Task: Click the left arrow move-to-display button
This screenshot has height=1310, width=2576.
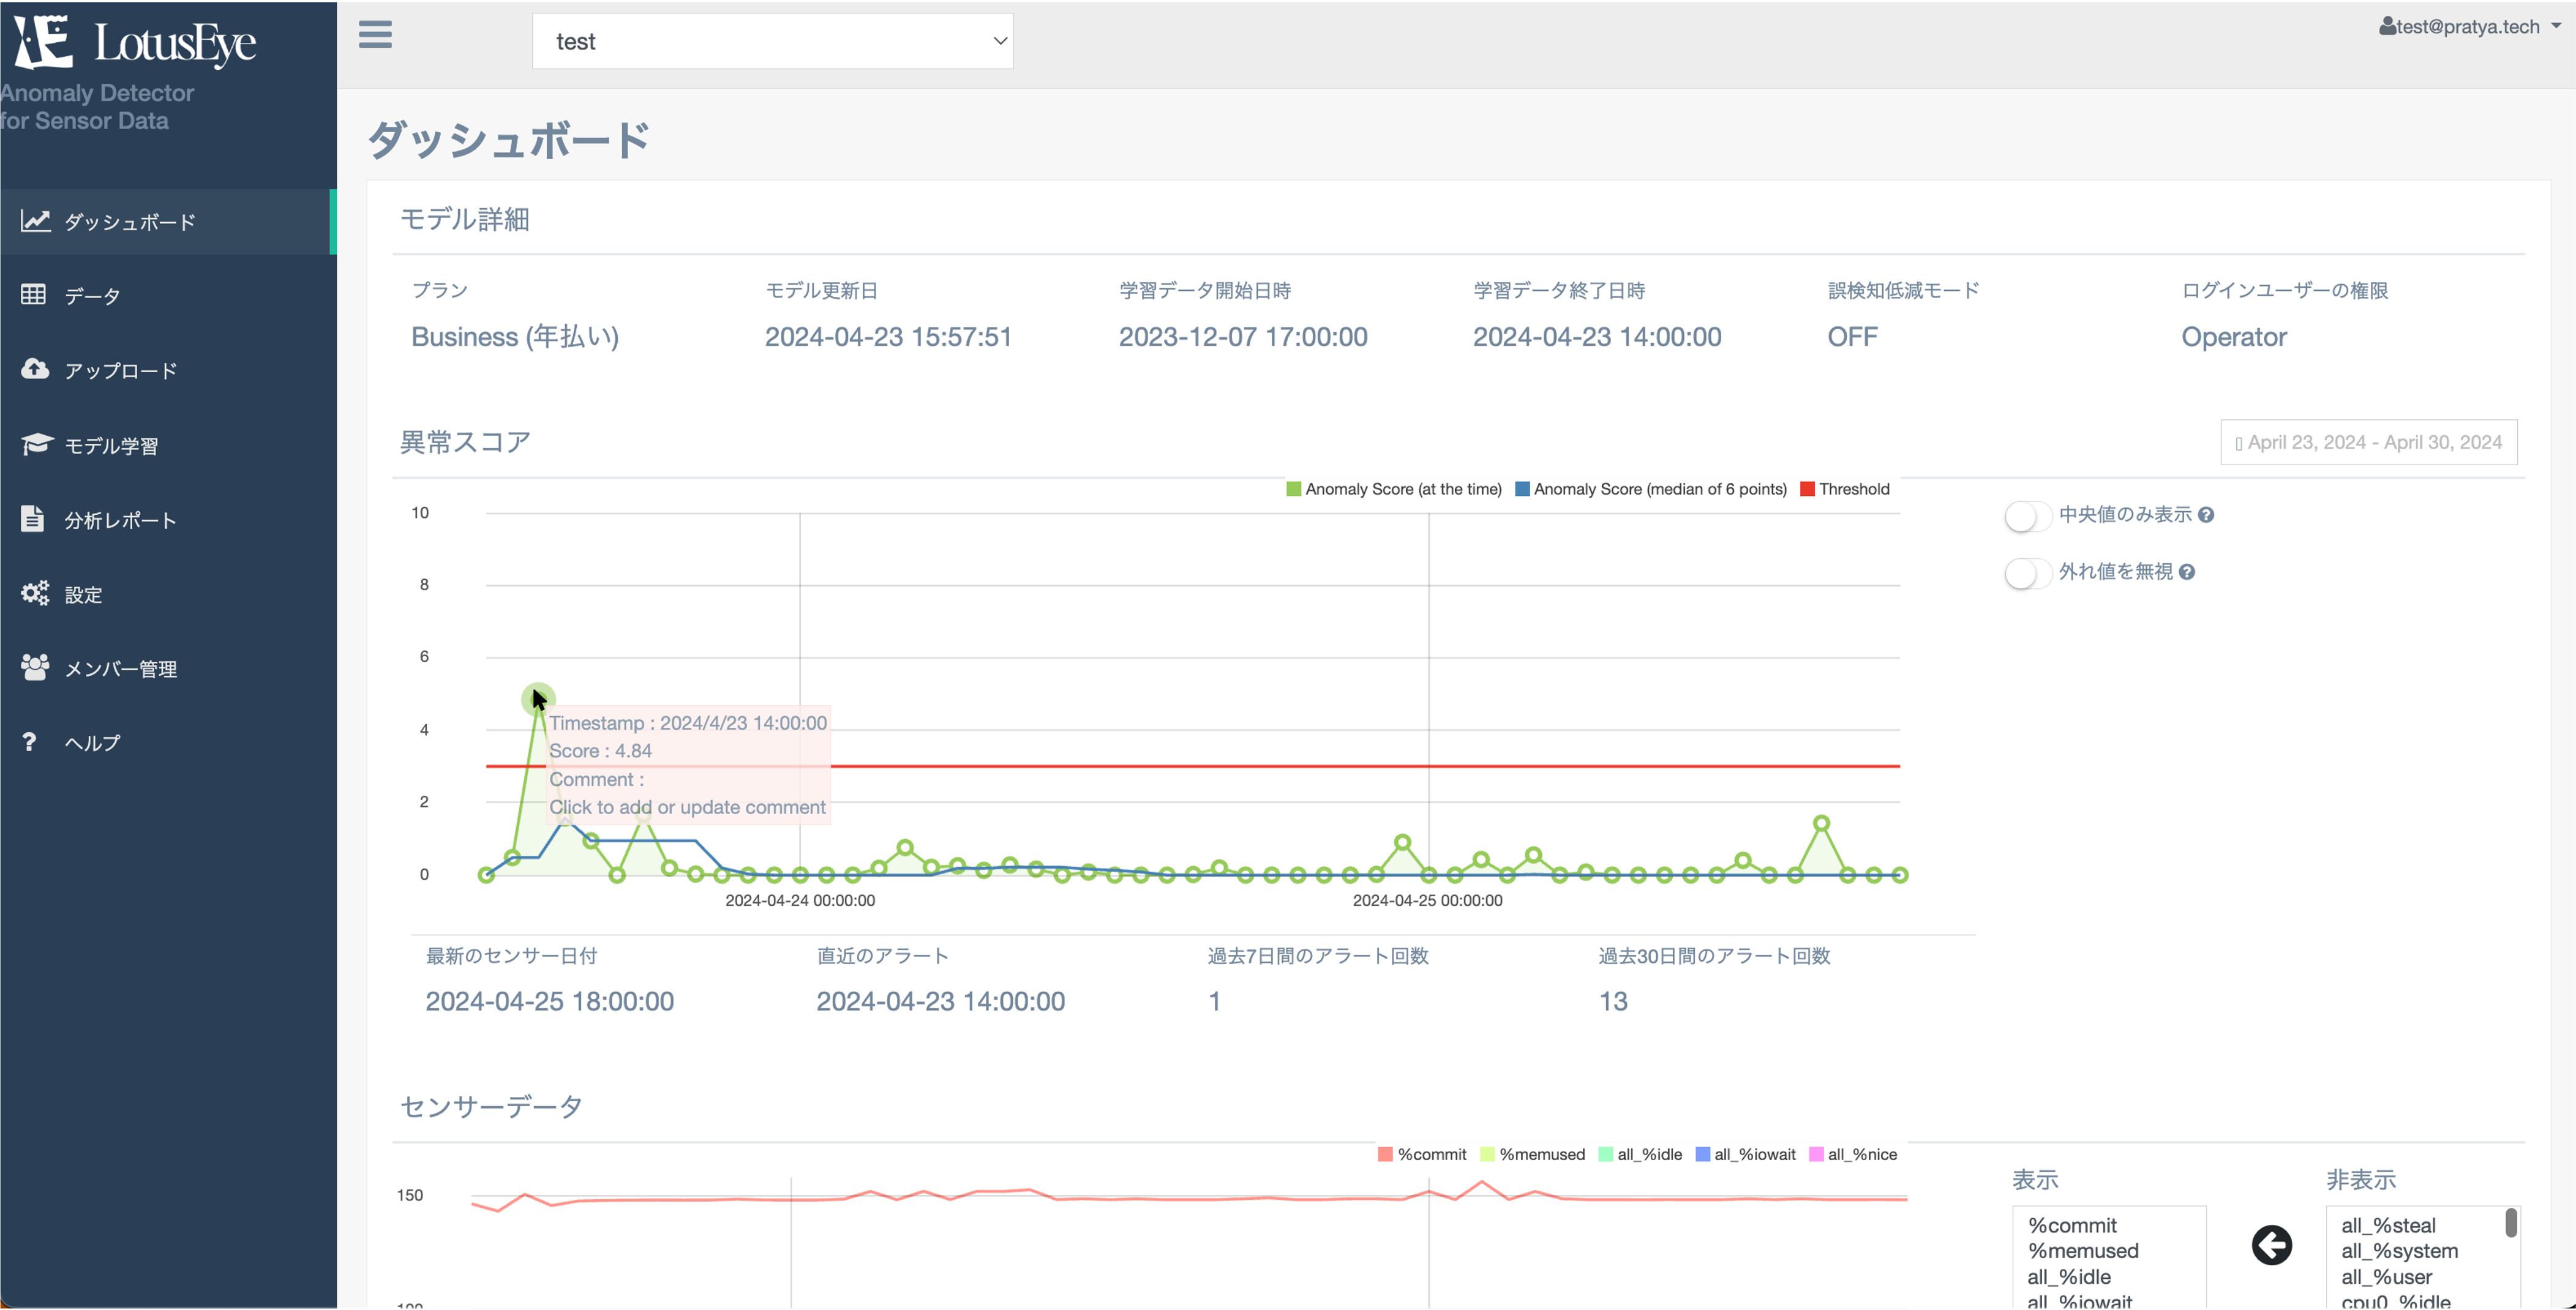Action: click(2272, 1245)
